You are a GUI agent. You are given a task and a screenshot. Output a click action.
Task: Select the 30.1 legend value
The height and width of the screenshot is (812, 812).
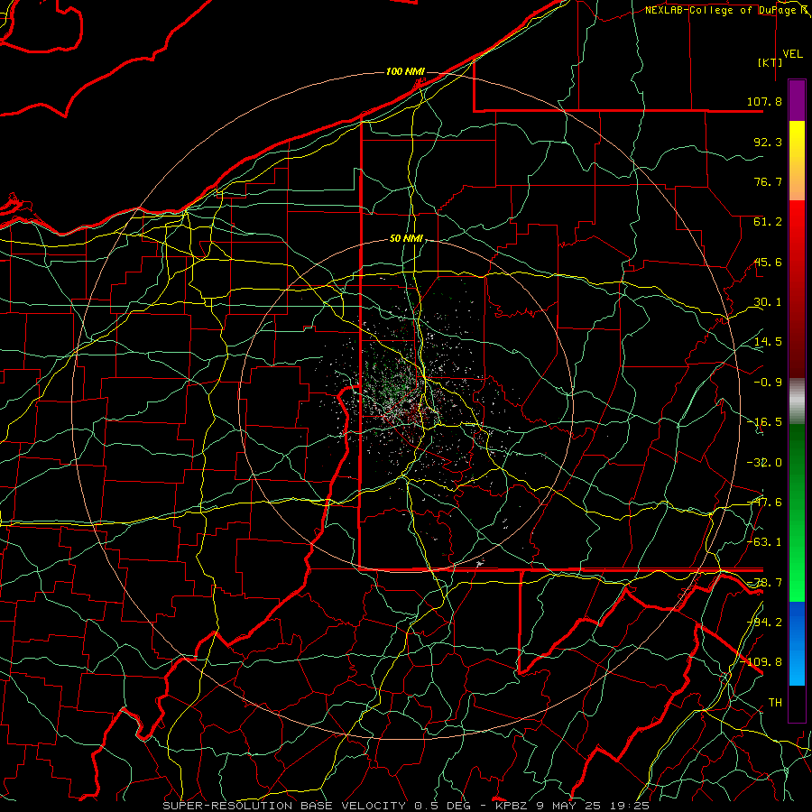click(768, 302)
